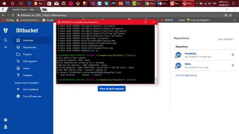
Task: Switch to the Word Doc taskbar button
Action: click(x=163, y=3)
